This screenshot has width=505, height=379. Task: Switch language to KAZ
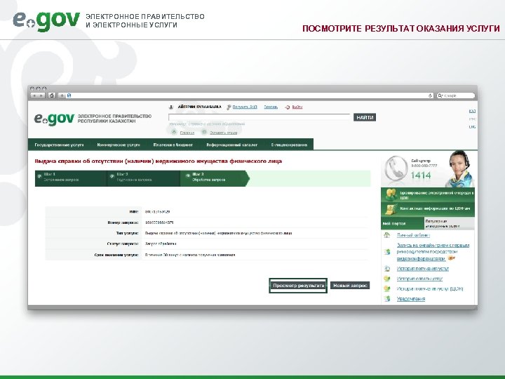click(x=472, y=111)
